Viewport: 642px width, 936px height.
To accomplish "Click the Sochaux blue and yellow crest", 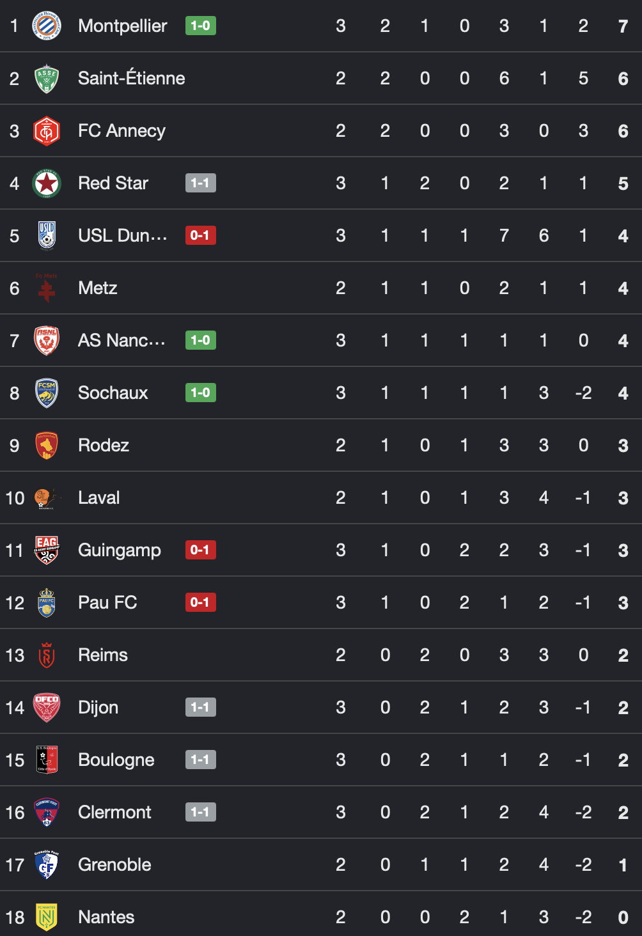I will pyautogui.click(x=47, y=393).
